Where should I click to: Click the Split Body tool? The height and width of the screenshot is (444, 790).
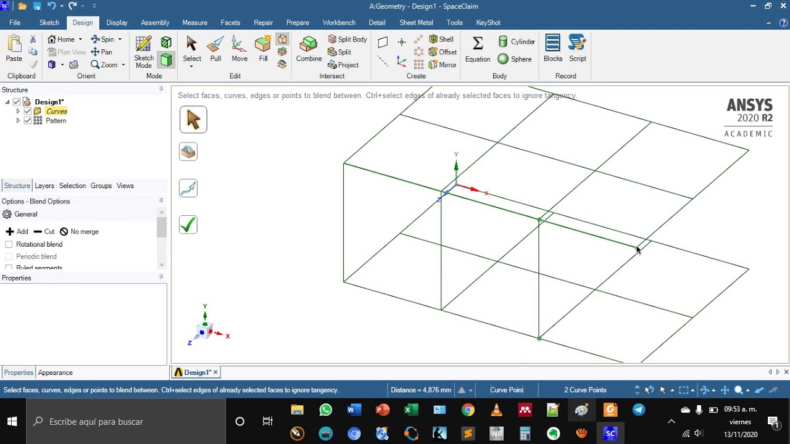coord(347,39)
